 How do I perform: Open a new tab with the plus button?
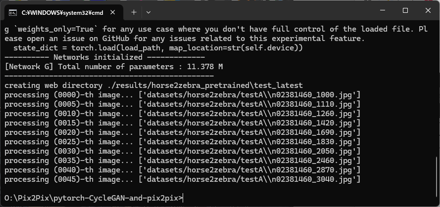(134, 12)
